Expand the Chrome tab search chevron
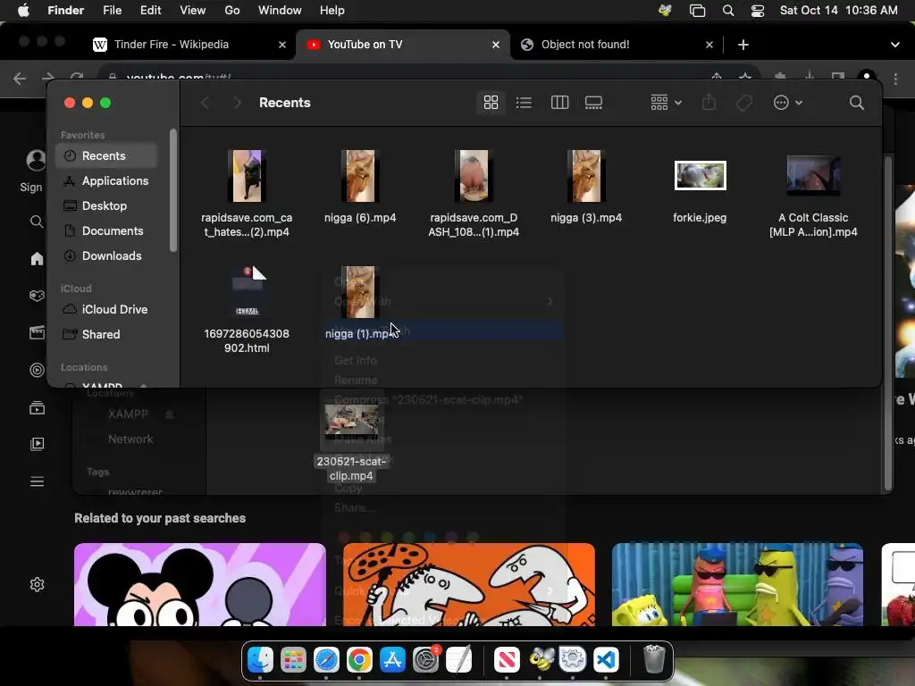This screenshot has height=686, width=915. tap(894, 45)
